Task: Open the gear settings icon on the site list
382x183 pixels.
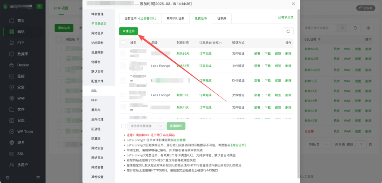Action: 368,28
